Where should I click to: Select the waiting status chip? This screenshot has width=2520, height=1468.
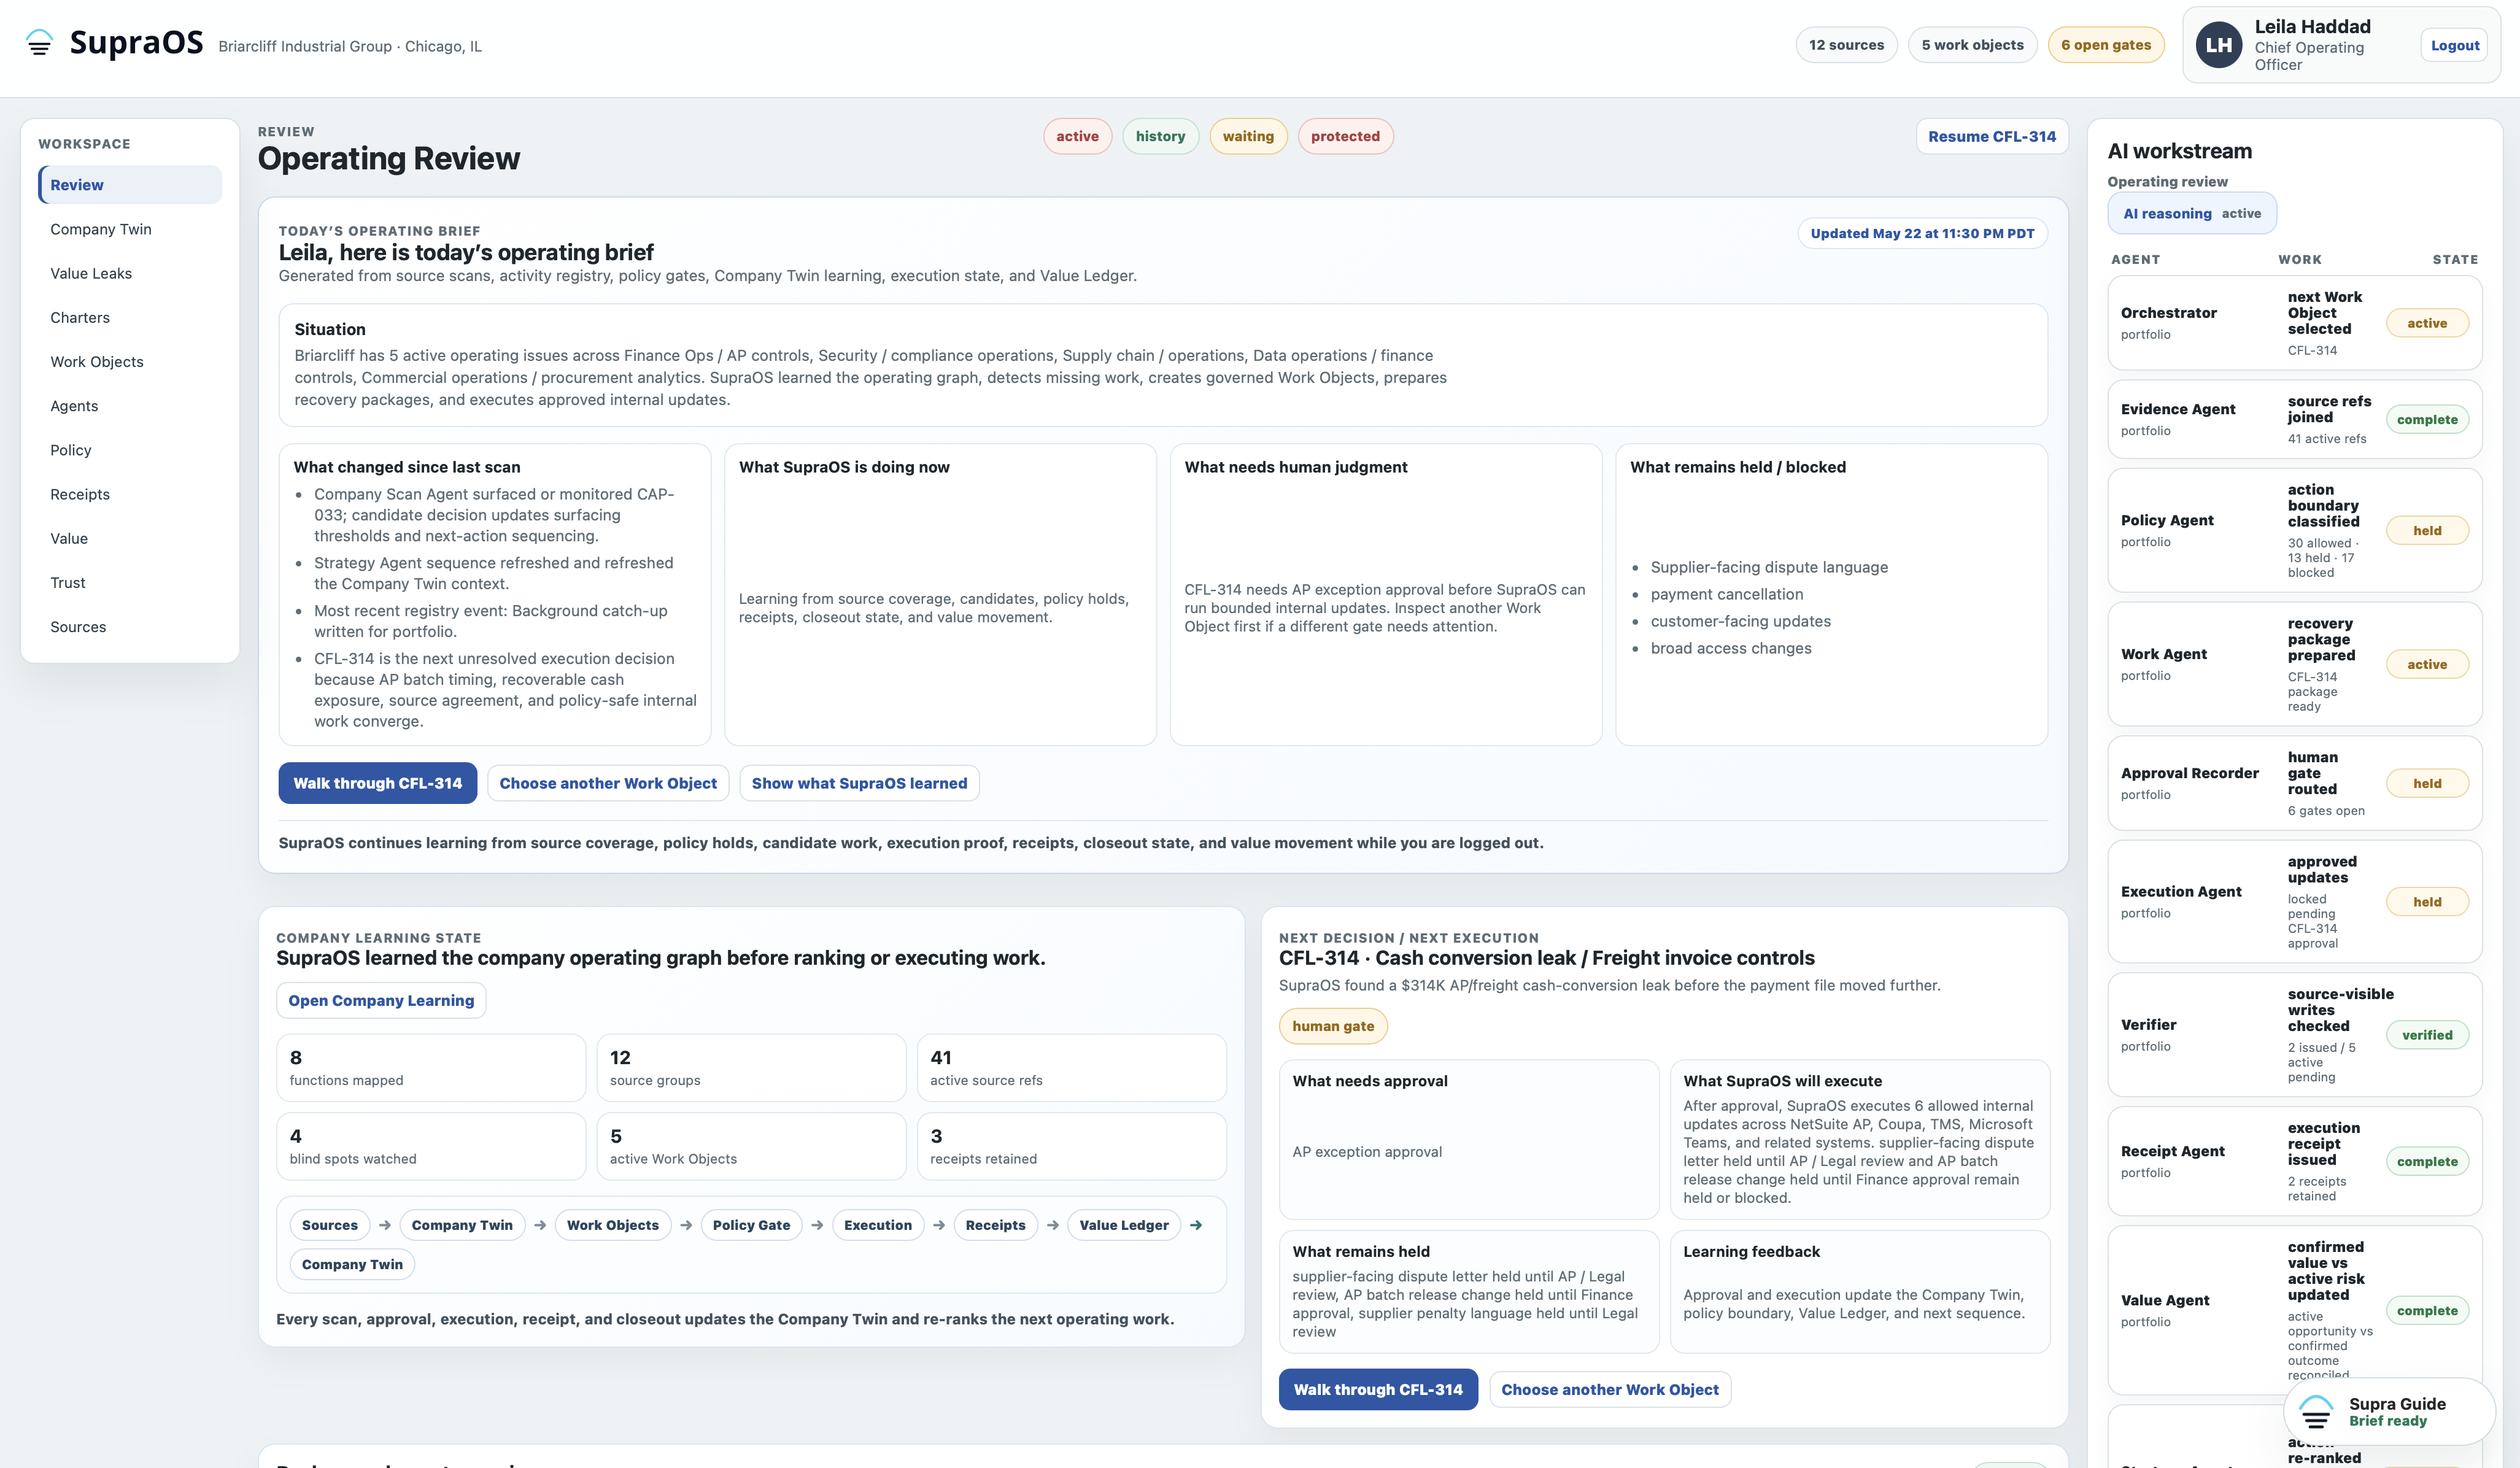1248,136
